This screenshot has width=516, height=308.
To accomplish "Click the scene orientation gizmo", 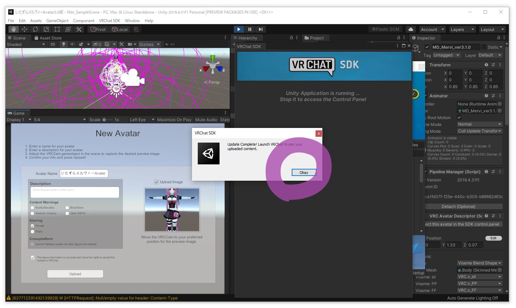I will [212, 65].
